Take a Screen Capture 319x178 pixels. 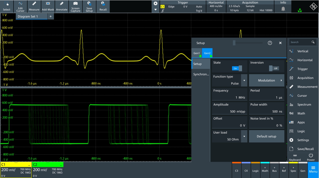[x=75, y=6]
